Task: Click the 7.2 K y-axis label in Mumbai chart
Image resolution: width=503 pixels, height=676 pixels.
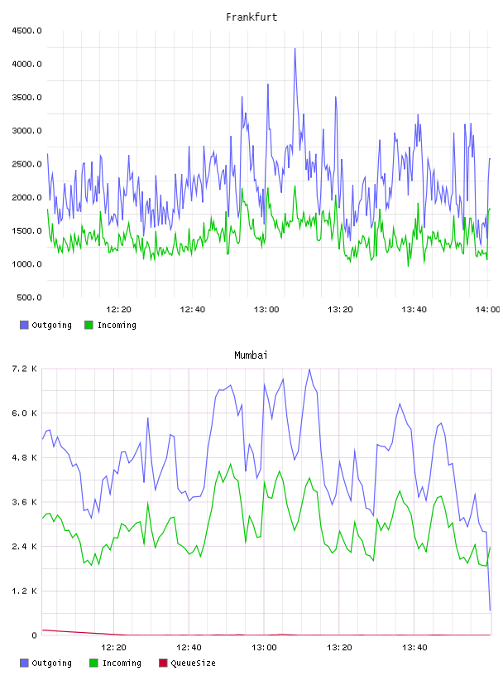Action: (24, 369)
